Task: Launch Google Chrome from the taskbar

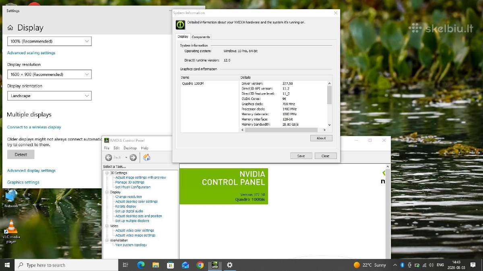Action: coord(200,265)
